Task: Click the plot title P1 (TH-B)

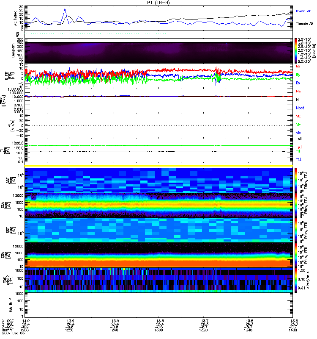Action: click(x=158, y=3)
